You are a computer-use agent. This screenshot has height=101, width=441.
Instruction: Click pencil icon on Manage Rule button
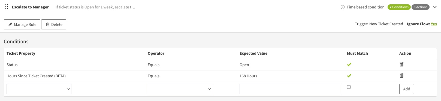pyautogui.click(x=10, y=25)
